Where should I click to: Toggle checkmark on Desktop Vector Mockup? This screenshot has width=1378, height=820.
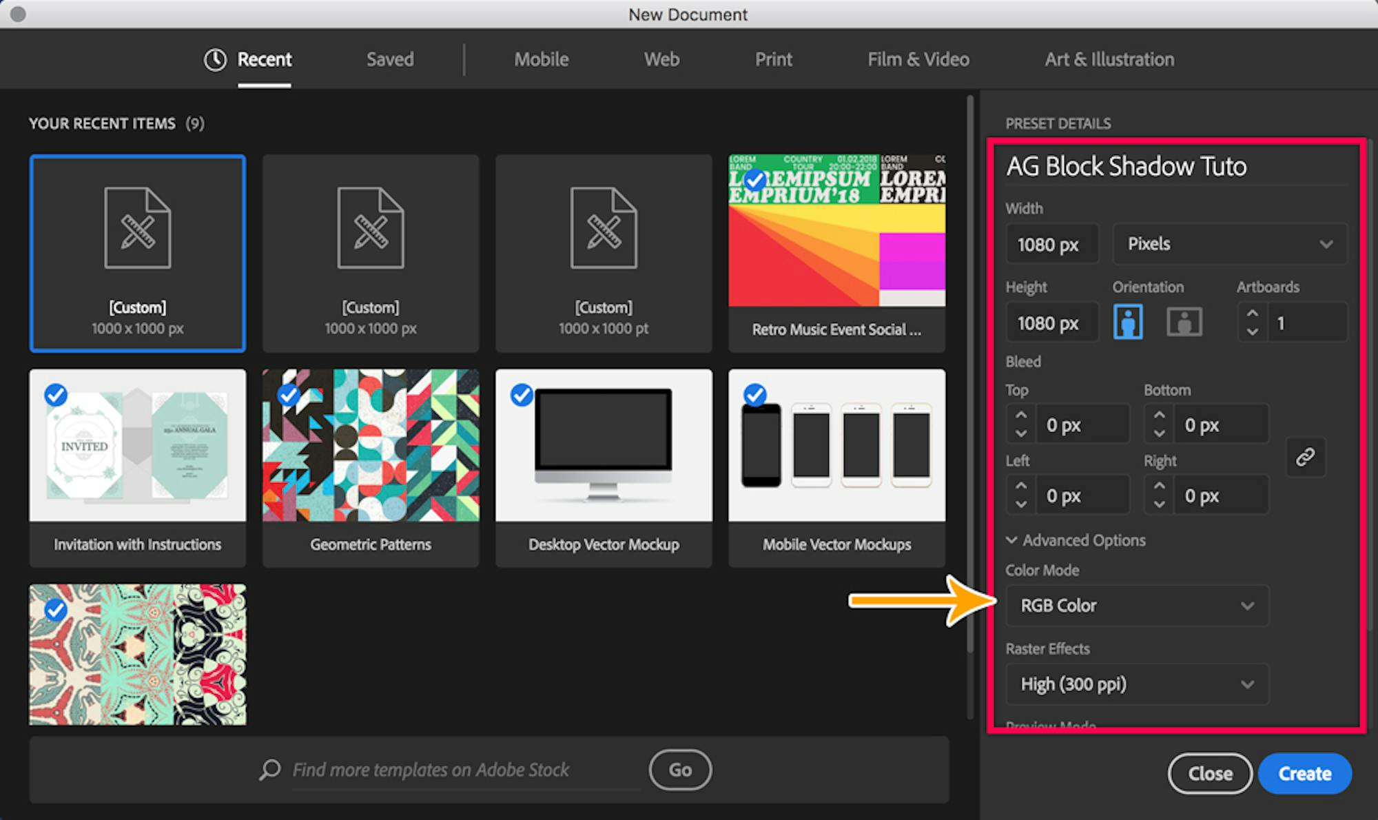(x=522, y=395)
